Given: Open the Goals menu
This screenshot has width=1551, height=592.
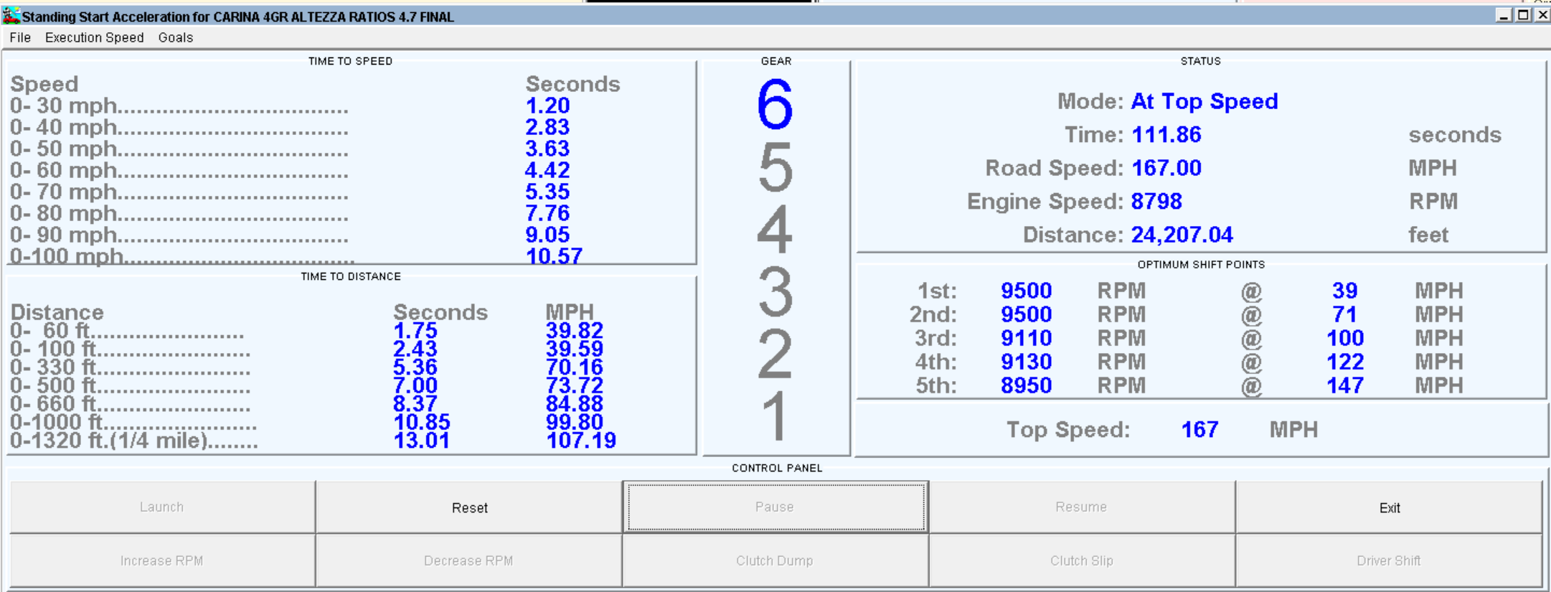Looking at the screenshot, I should click(x=175, y=37).
